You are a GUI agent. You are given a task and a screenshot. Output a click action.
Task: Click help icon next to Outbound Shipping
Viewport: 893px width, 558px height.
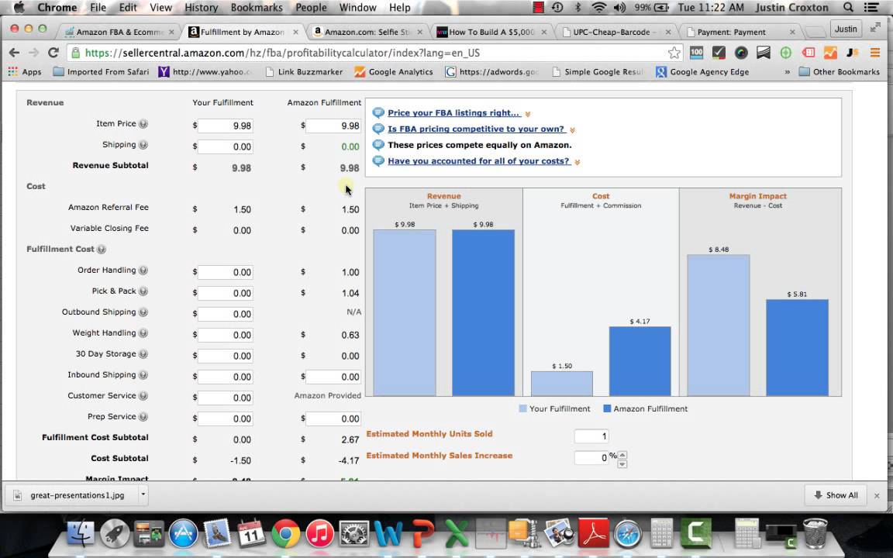click(143, 312)
